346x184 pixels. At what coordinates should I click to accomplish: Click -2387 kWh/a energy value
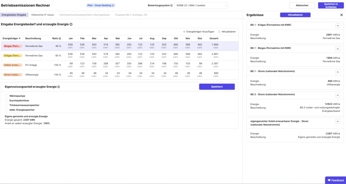[332, 133]
